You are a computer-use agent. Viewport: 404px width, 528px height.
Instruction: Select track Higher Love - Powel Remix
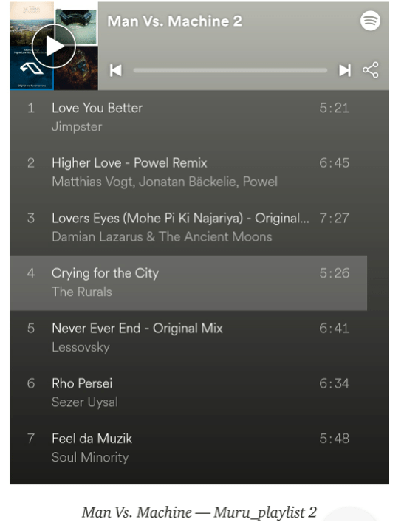[188, 172]
